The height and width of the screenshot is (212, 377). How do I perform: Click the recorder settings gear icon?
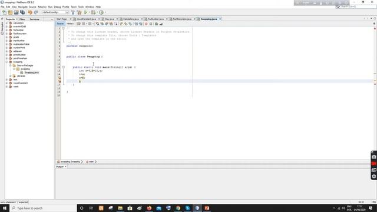(x=374, y=176)
